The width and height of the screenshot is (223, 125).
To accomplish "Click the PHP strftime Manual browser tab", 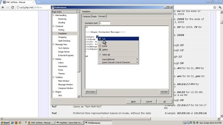I will click(18, 2).
